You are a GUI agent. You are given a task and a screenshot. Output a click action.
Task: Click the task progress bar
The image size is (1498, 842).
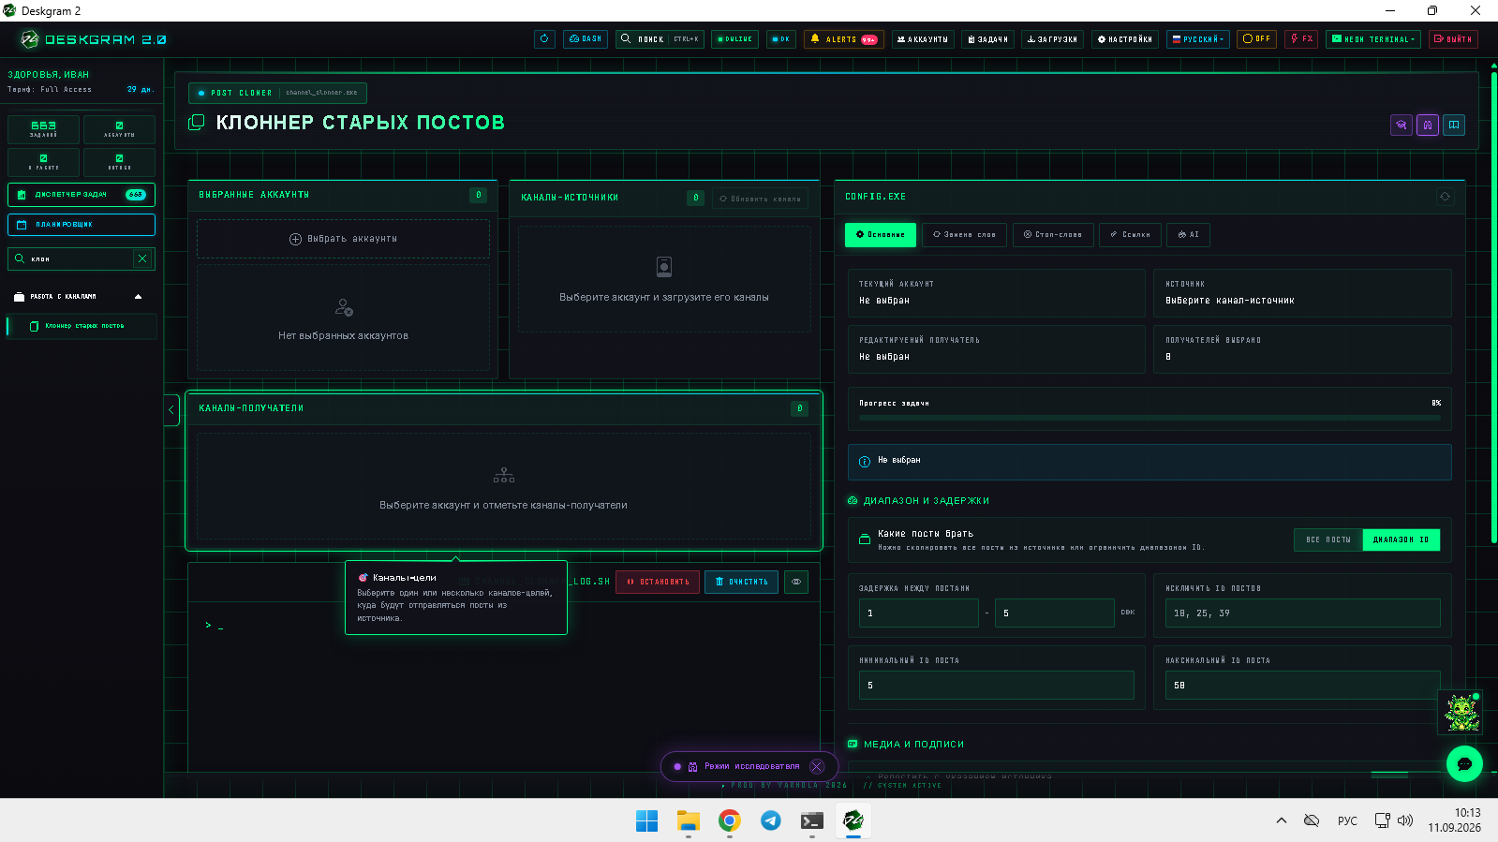coord(1149,418)
